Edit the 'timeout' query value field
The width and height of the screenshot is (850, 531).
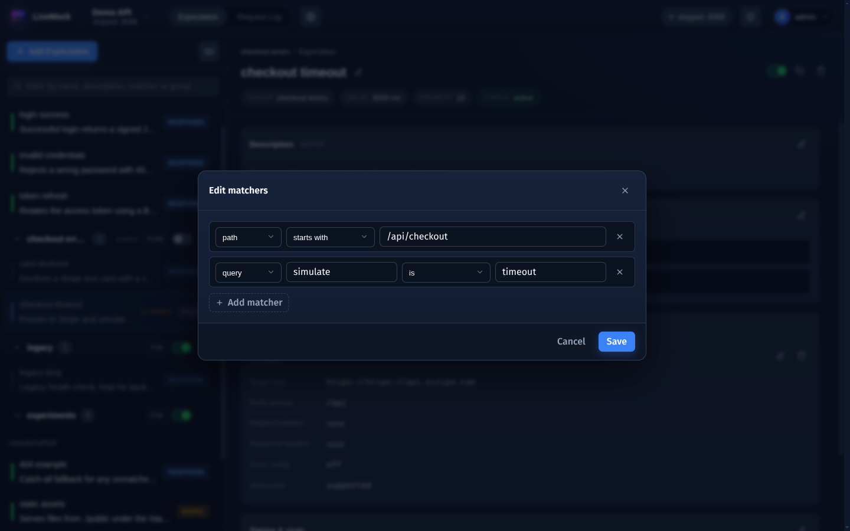tap(551, 272)
